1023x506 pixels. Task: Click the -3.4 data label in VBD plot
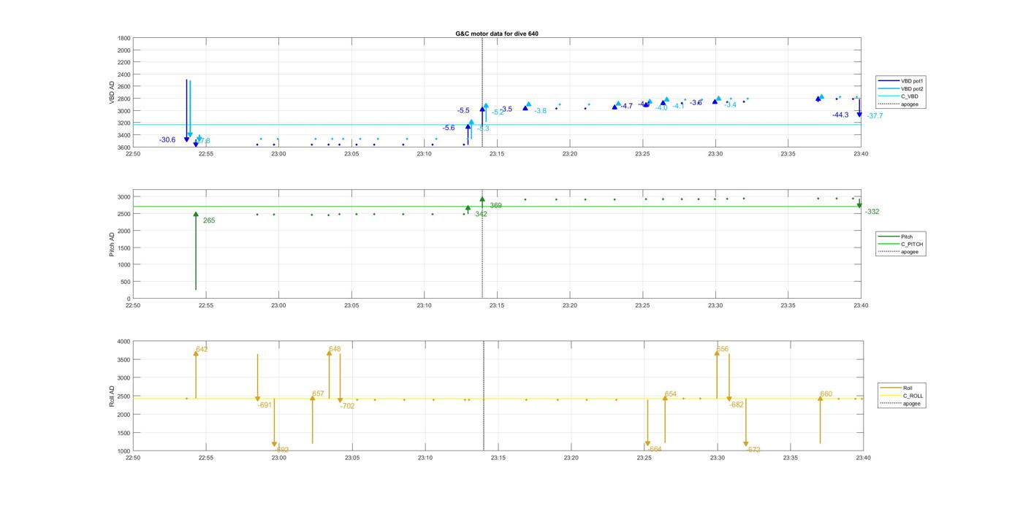[x=730, y=105]
